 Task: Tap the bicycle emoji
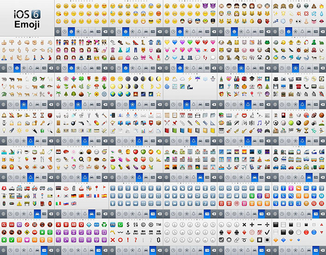[50, 188]
